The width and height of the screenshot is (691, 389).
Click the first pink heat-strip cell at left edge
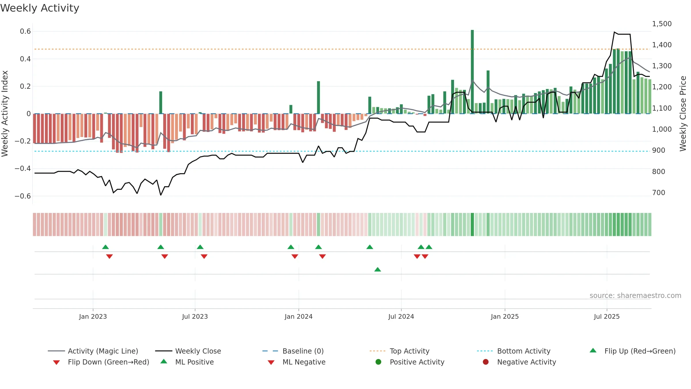tap(35, 224)
